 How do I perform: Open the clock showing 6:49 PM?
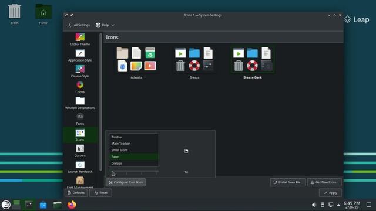pyautogui.click(x=352, y=205)
